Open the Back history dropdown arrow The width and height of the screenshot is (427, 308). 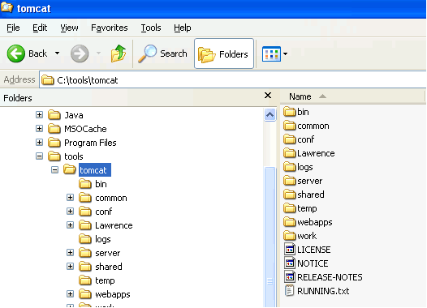pos(57,53)
